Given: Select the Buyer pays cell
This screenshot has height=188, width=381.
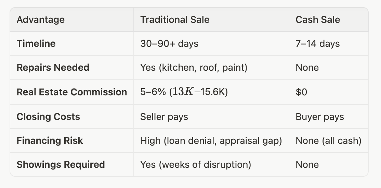Looking at the screenshot, I should (320, 117).
